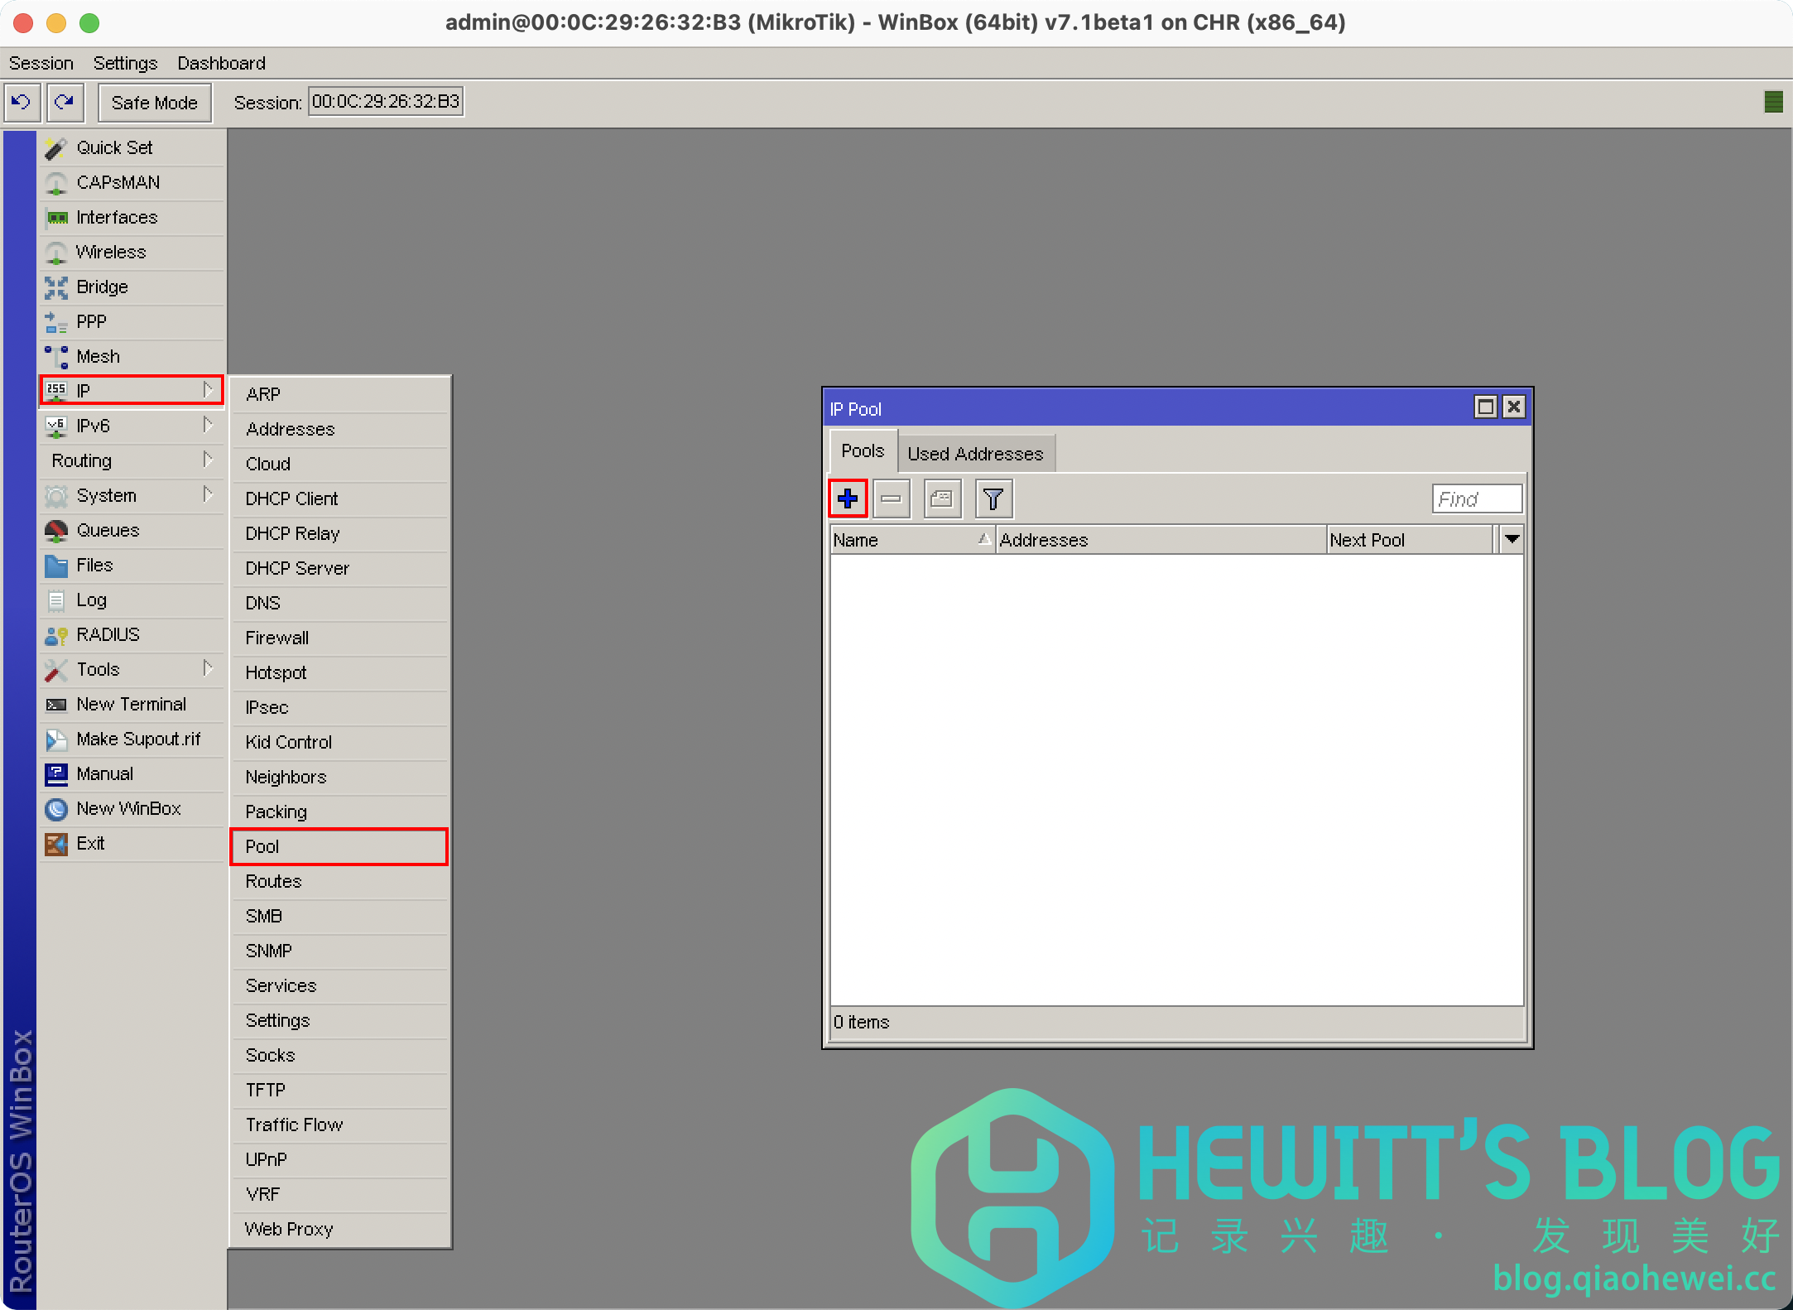Viewport: 1793px width, 1310px height.
Task: Click the blue plus Add pool button
Action: click(848, 498)
